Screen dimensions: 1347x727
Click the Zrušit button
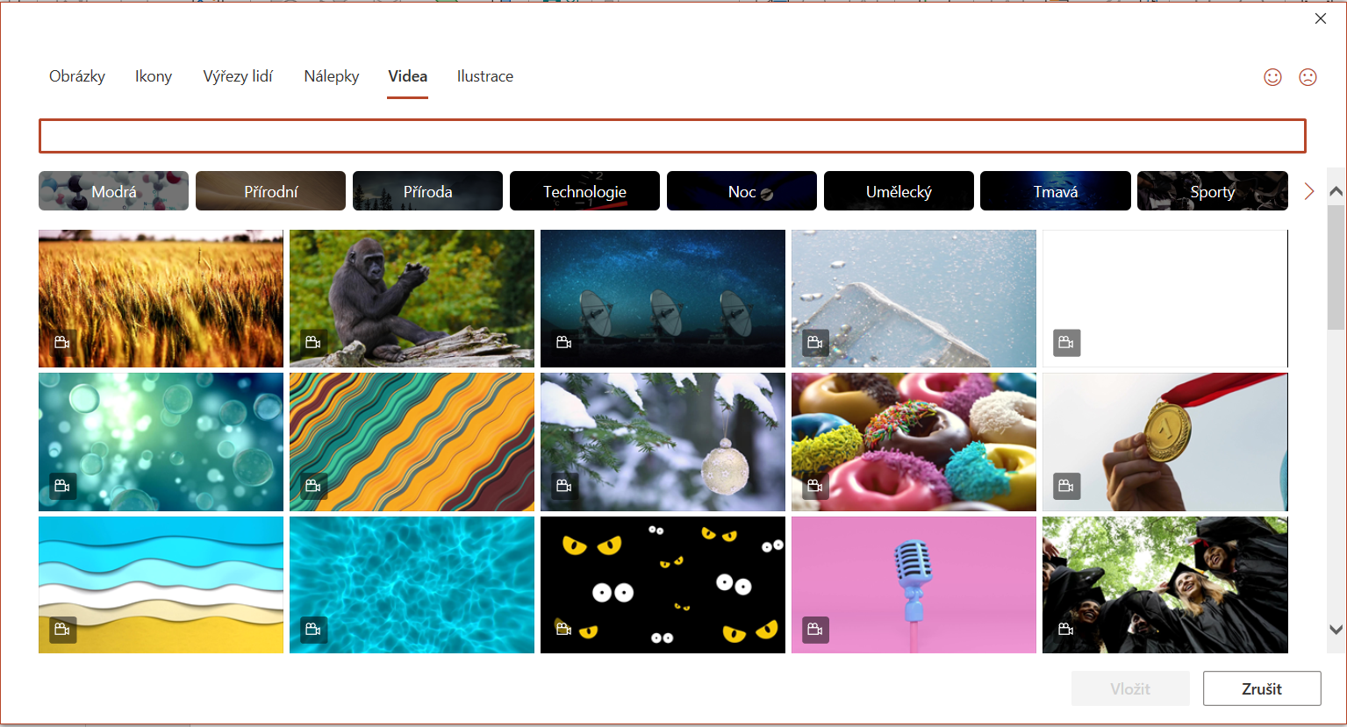click(x=1262, y=688)
